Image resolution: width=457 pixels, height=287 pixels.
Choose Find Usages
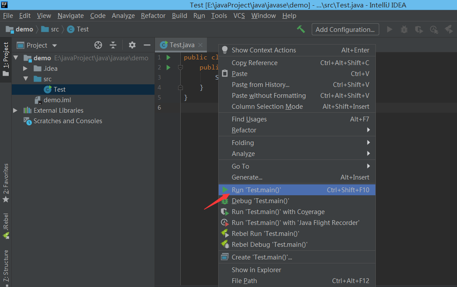click(297, 119)
